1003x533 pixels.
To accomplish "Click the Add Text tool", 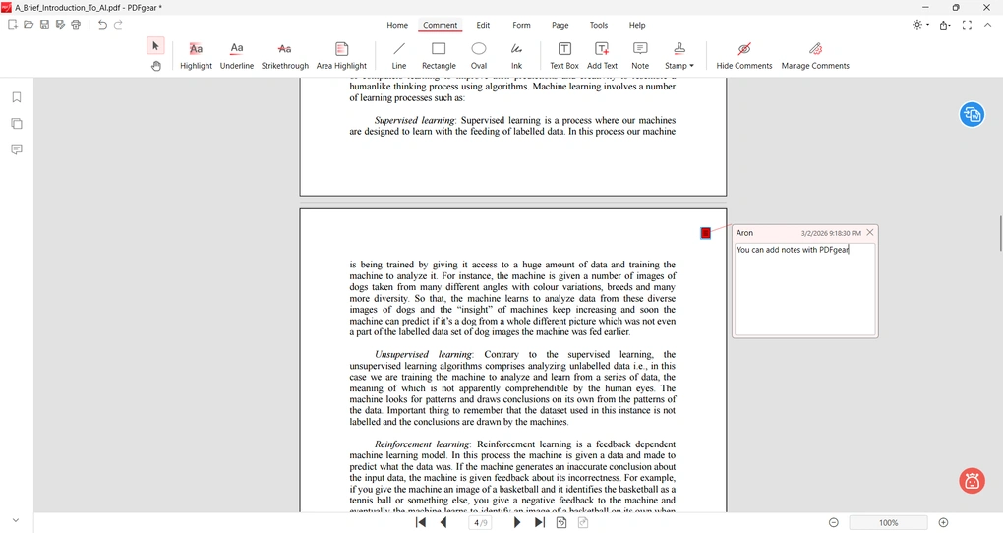I will tap(602, 56).
